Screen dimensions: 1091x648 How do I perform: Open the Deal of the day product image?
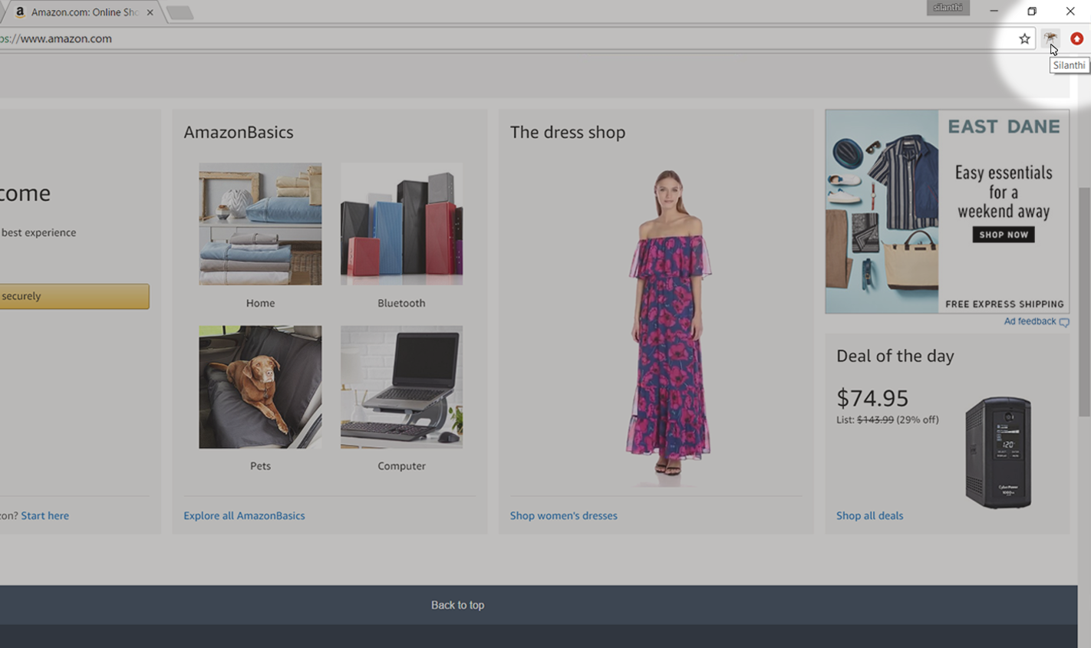pyautogui.click(x=998, y=452)
